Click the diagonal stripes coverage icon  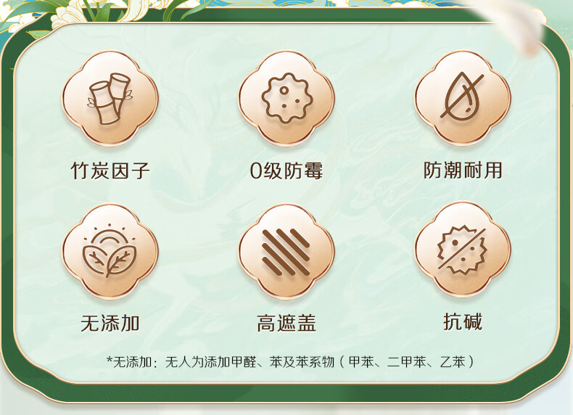click(x=286, y=252)
